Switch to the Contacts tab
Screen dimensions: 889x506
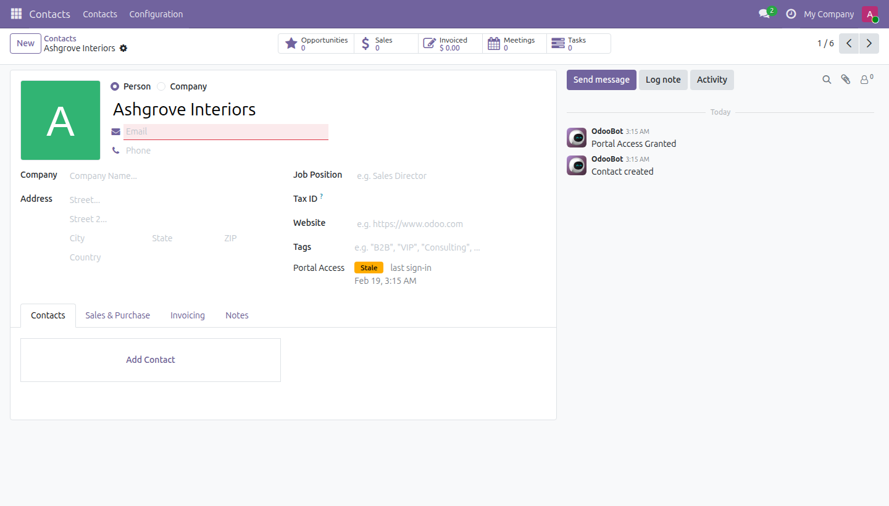pos(48,315)
